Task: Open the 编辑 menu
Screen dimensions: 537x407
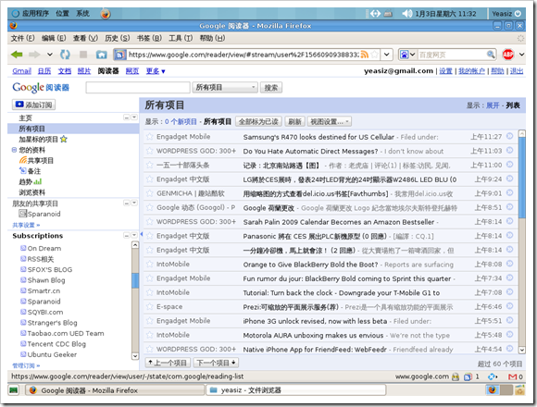Action: tap(54, 38)
